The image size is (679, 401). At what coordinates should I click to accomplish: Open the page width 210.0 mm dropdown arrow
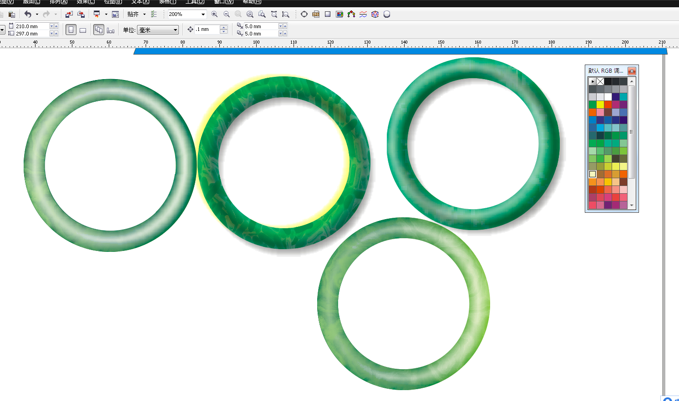[x=51, y=26]
